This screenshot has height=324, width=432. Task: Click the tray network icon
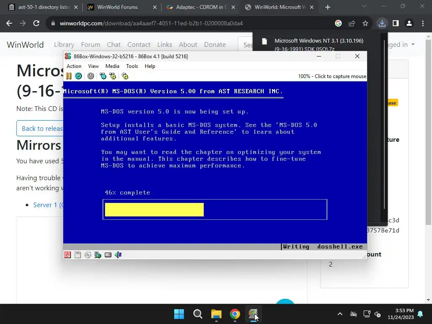(x=367, y=314)
